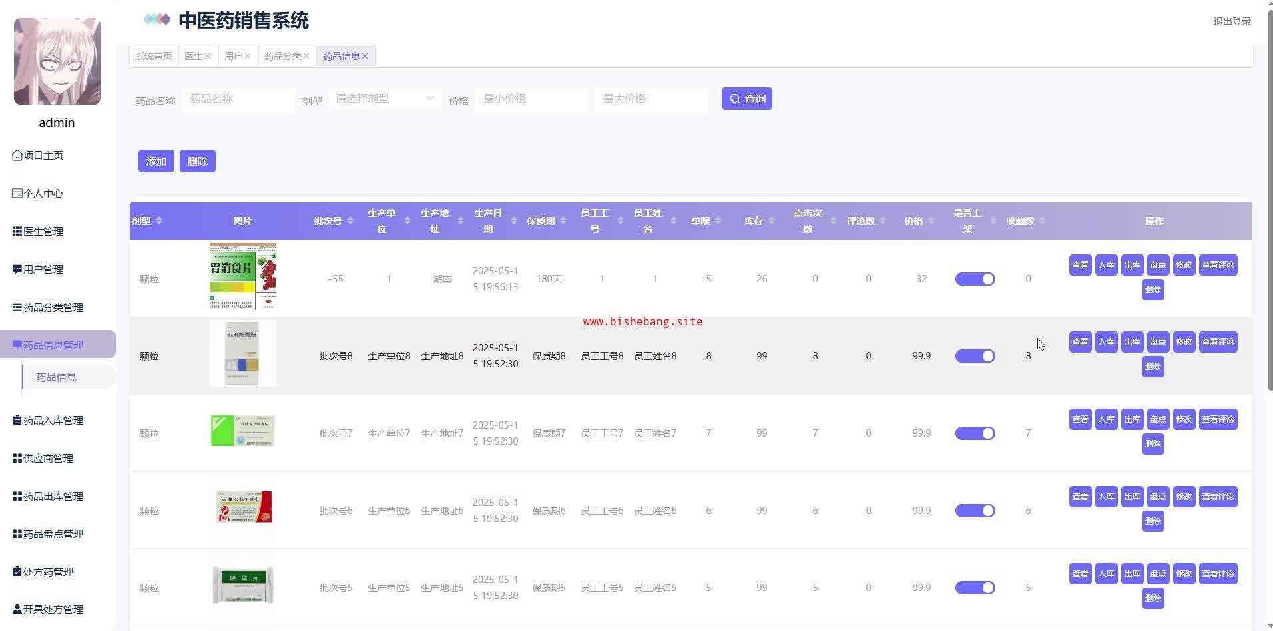
Task: Click the list icon beside 药品分类管理
Action: [17, 308]
